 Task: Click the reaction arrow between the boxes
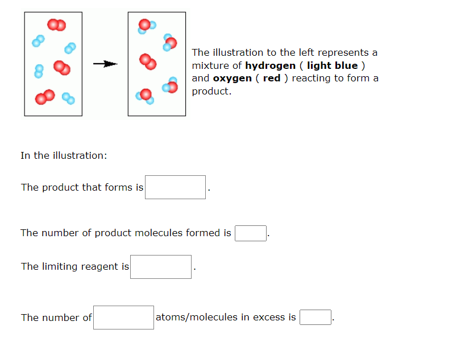point(106,63)
